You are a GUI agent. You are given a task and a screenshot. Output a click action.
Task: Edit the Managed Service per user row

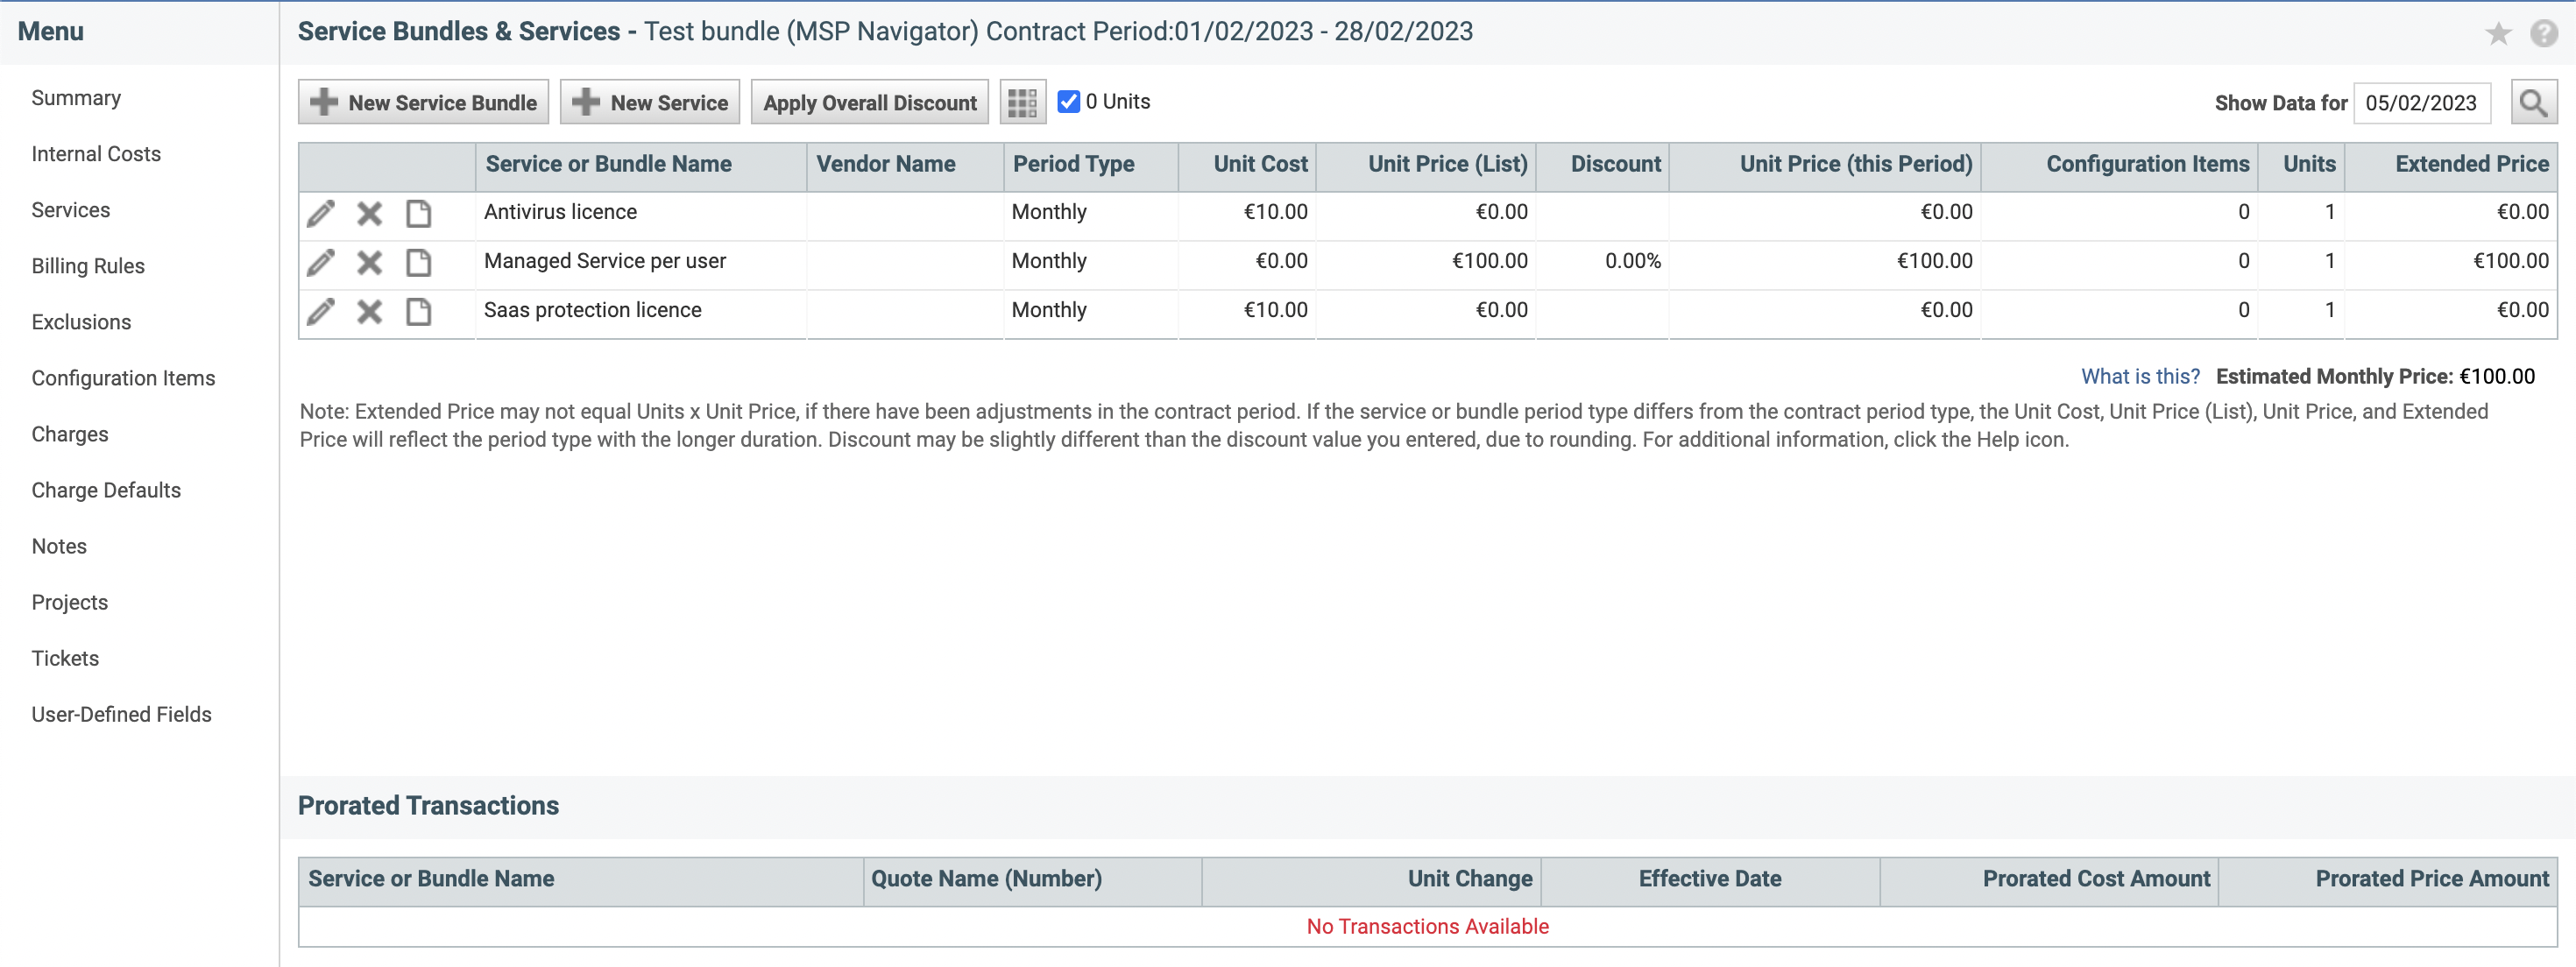coord(321,262)
